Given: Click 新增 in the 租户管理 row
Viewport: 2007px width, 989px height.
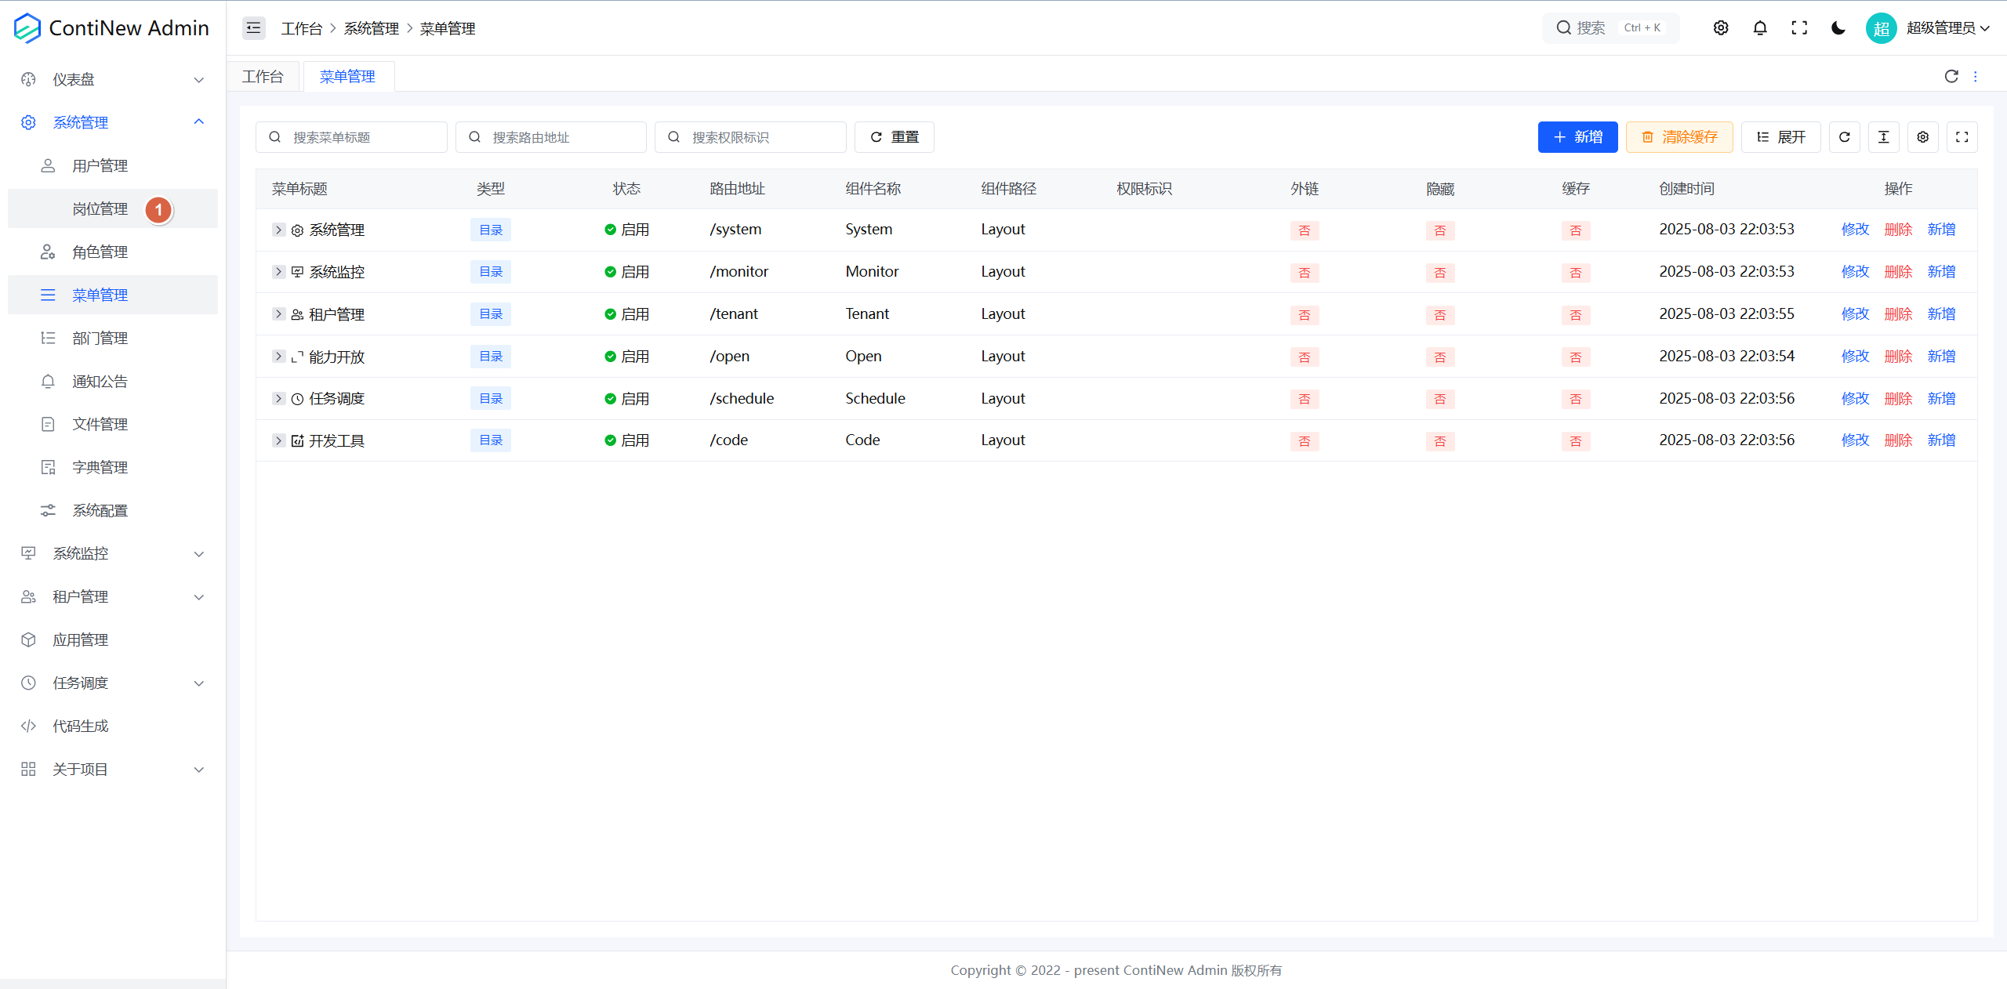Looking at the screenshot, I should tap(1941, 314).
